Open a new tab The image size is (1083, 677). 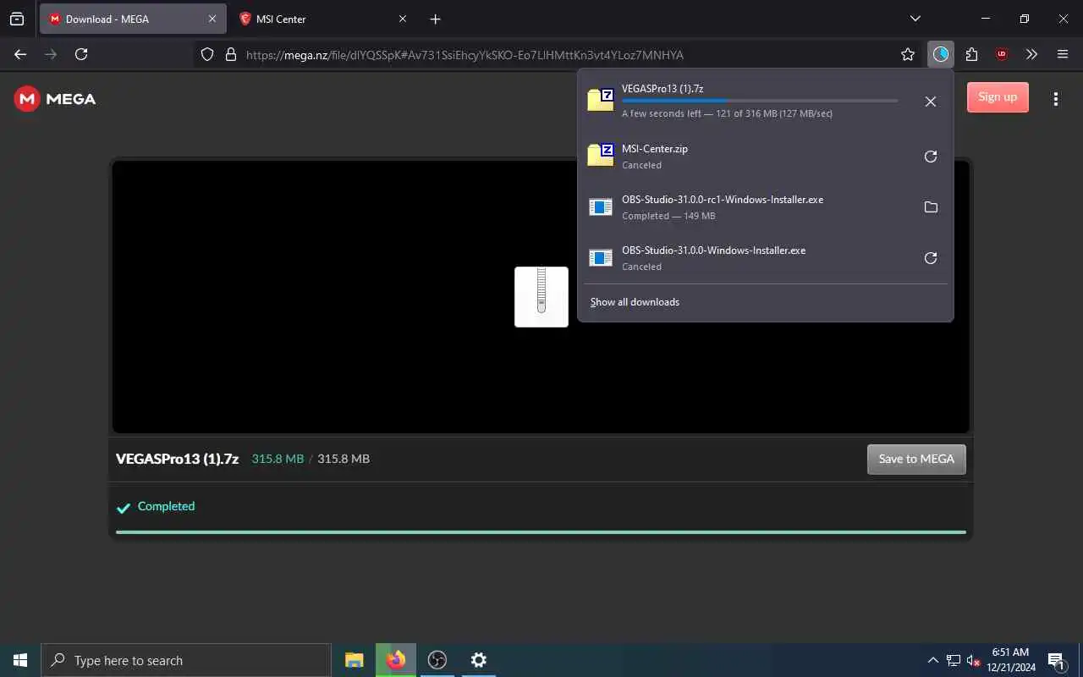(x=435, y=19)
